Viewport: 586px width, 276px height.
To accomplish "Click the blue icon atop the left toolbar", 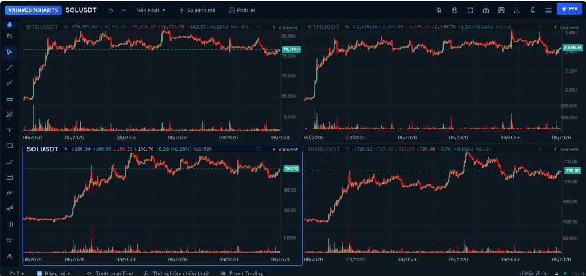I will click(x=10, y=25).
